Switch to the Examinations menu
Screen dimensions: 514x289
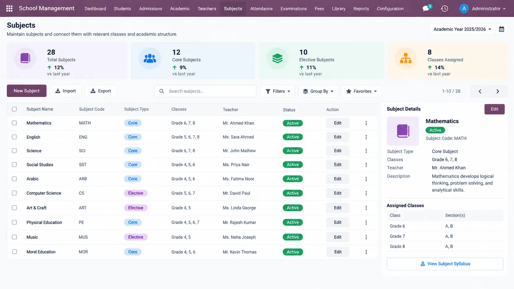pos(294,9)
